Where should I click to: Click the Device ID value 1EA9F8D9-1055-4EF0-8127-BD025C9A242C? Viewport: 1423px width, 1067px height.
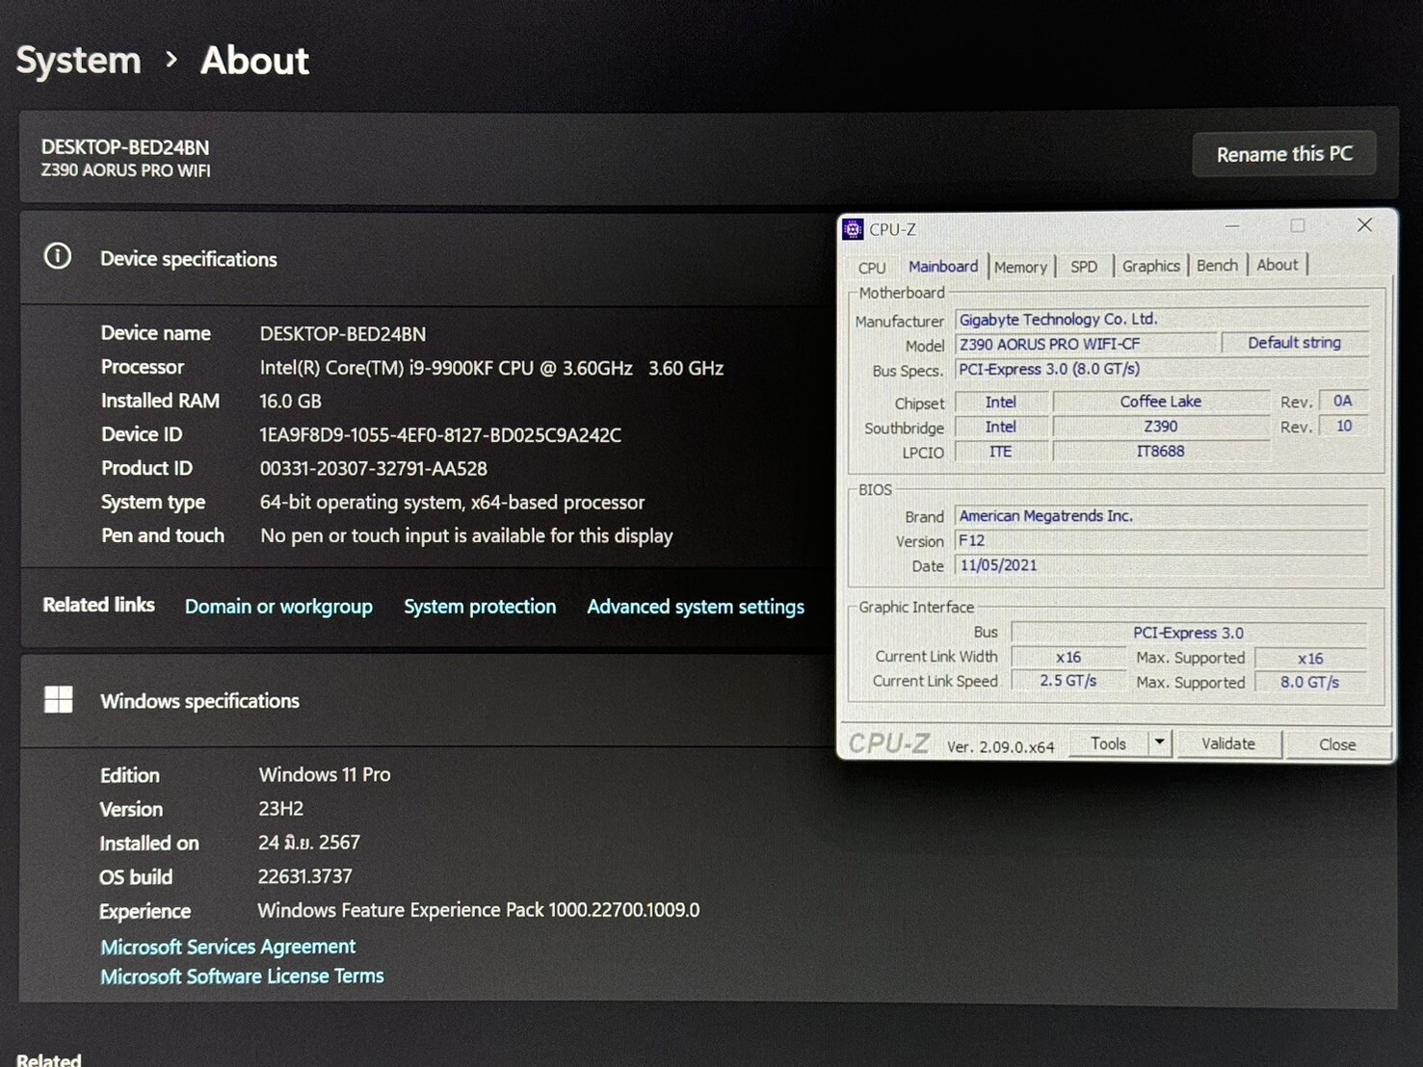(440, 435)
